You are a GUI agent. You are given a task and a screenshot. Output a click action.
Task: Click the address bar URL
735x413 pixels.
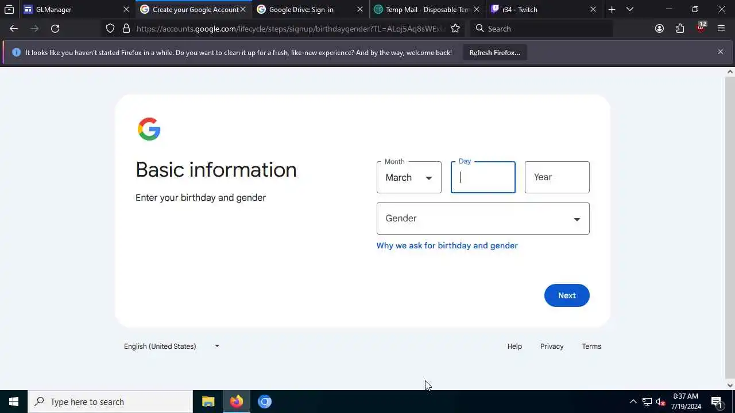click(x=290, y=29)
